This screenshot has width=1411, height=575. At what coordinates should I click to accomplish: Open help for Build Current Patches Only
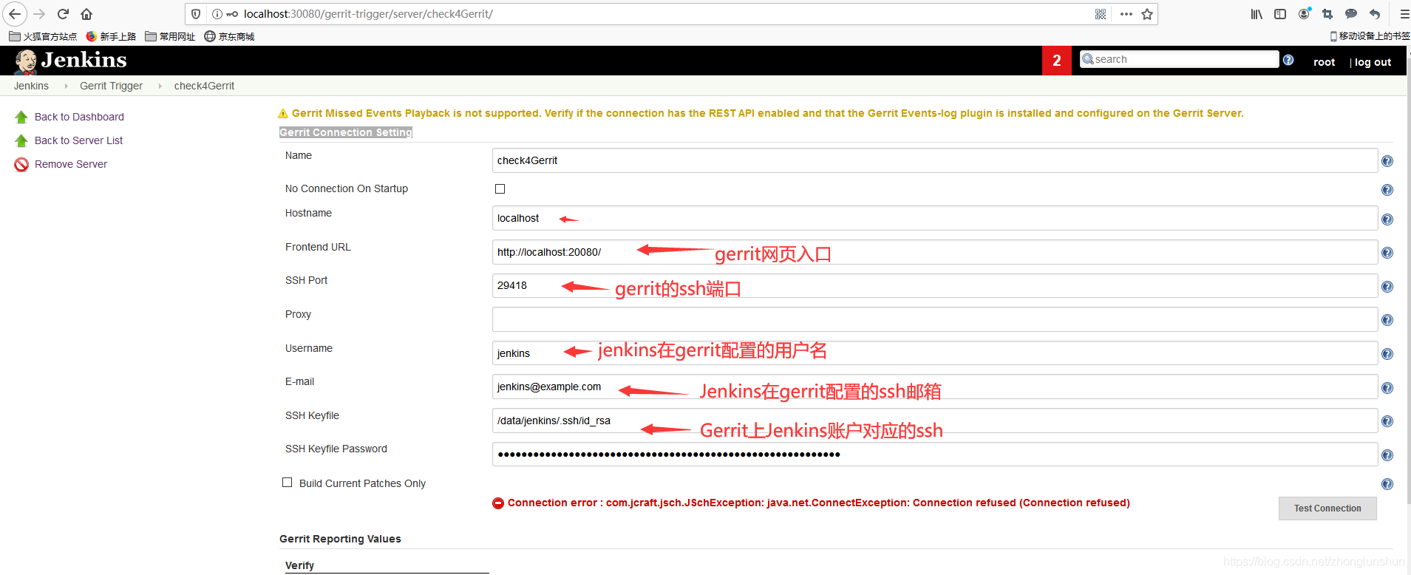tap(1387, 484)
